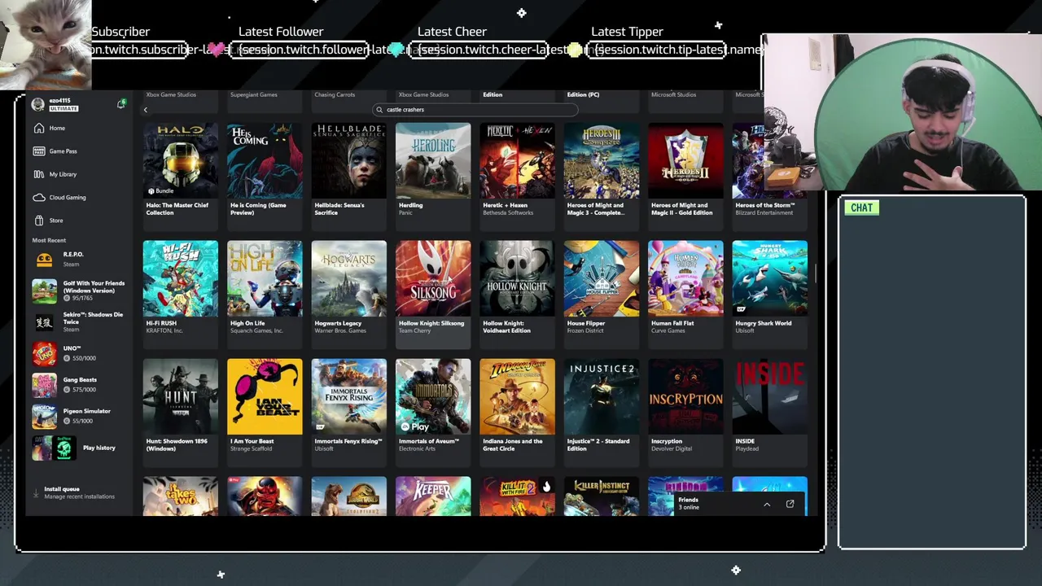The image size is (1042, 586).
Task: Open Pigeon Simulator recent game
Action: 78,416
